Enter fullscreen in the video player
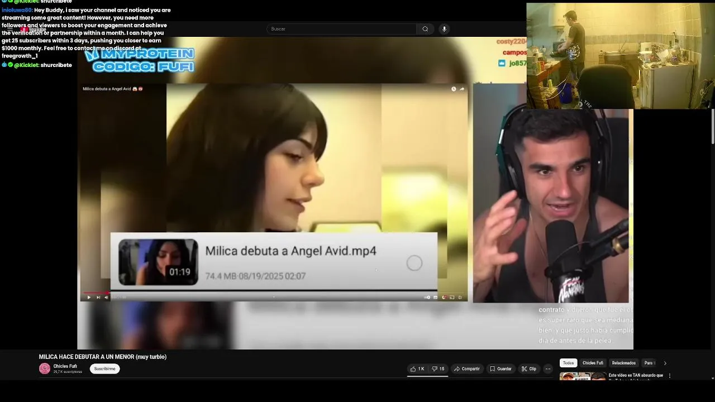 pyautogui.click(x=460, y=297)
